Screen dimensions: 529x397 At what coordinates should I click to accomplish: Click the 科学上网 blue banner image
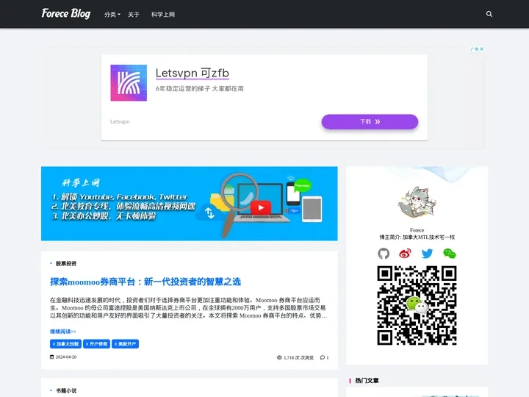click(190, 204)
